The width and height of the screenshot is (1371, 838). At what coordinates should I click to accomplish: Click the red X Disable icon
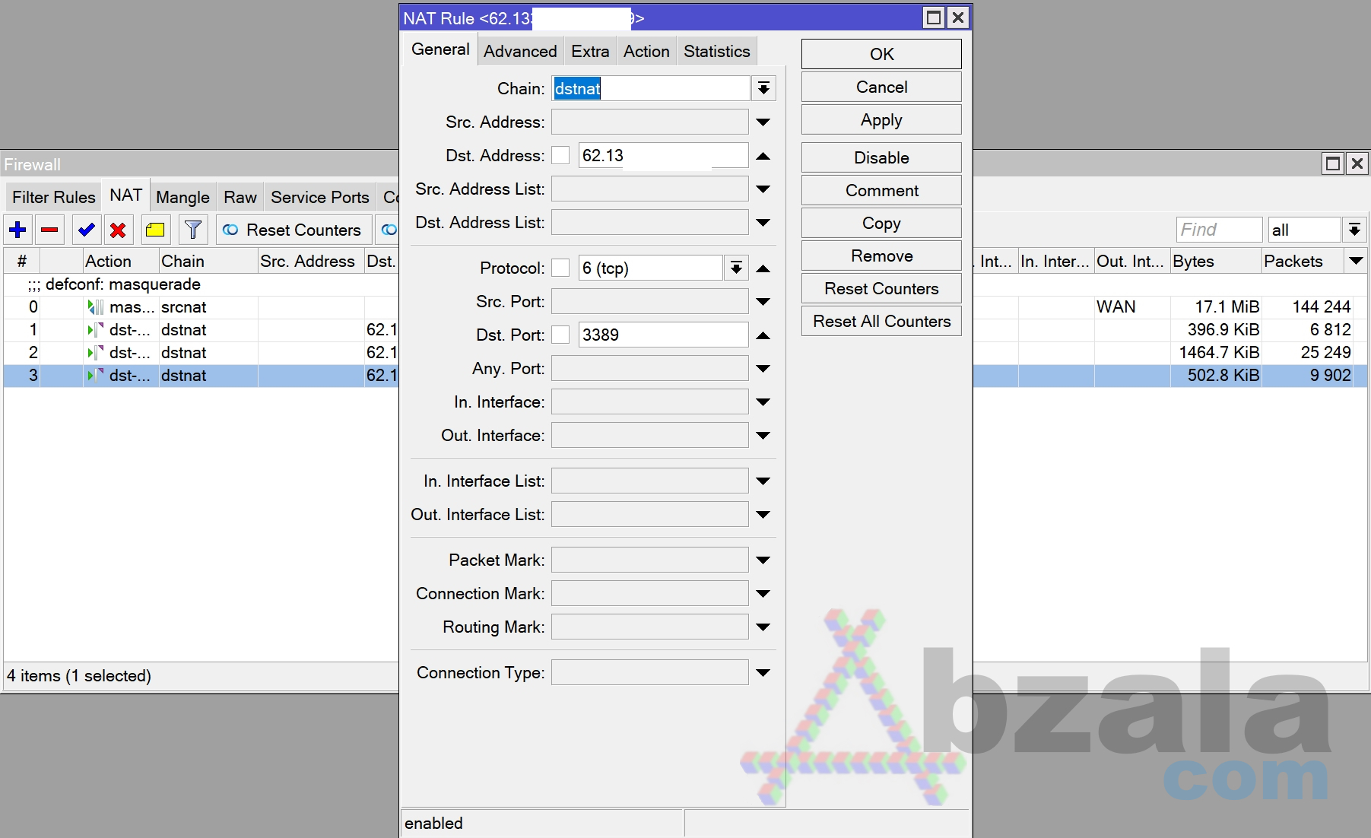pos(118,230)
